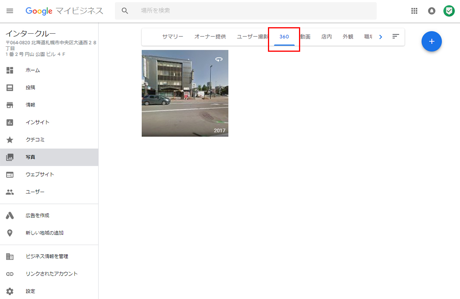The image size is (460, 299).
Task: Click the ビジネス情報を管理 building icon
Action: point(10,256)
